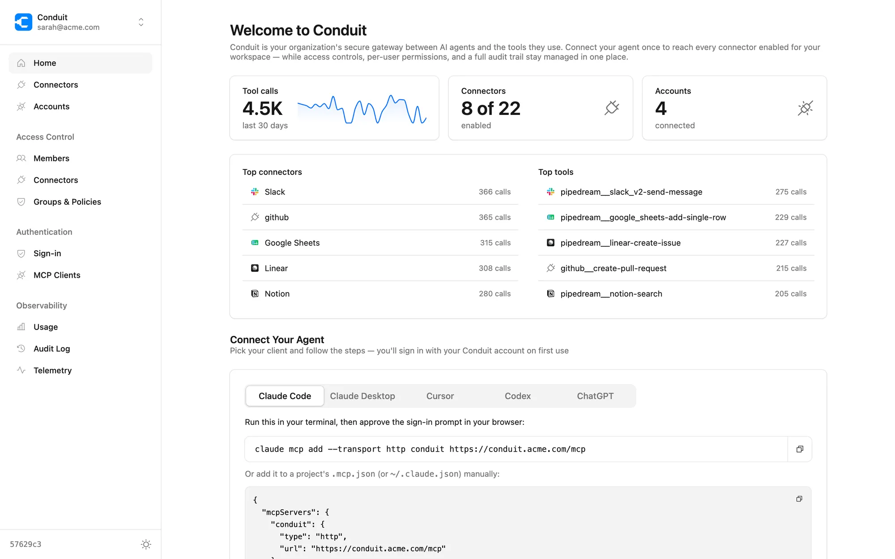Switch to the ChatGPT tab
Viewport: 895px width, 559px height.
[x=595, y=396]
